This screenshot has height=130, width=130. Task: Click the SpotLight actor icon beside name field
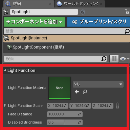5,12
